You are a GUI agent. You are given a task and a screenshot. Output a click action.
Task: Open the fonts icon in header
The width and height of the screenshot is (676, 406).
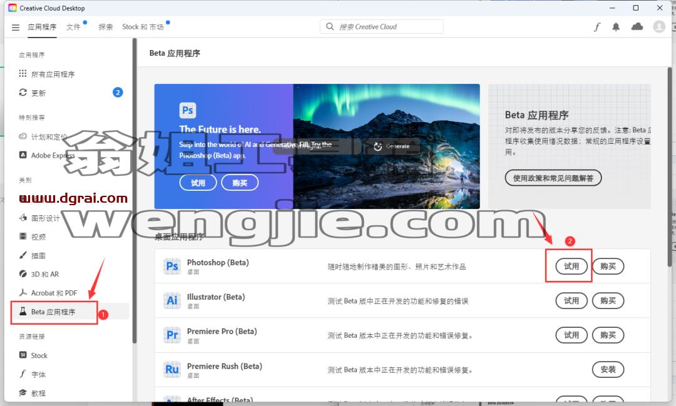pos(597,27)
